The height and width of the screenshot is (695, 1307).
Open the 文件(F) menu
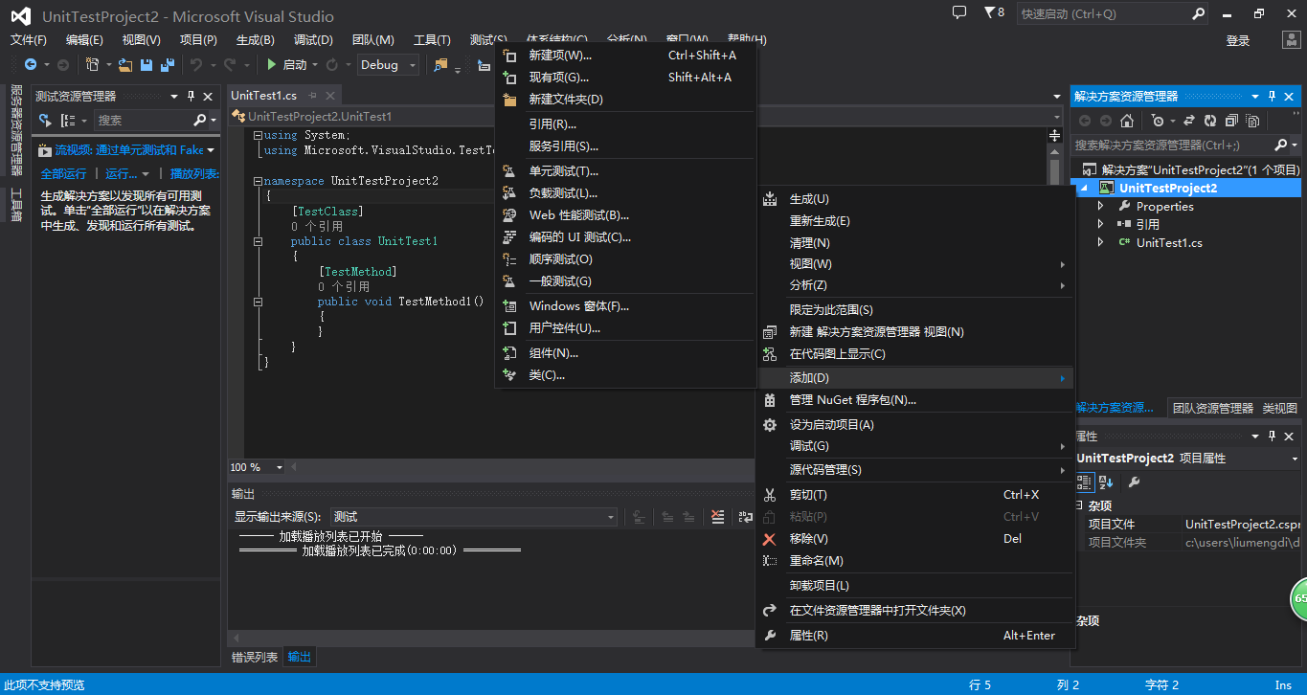pos(29,39)
